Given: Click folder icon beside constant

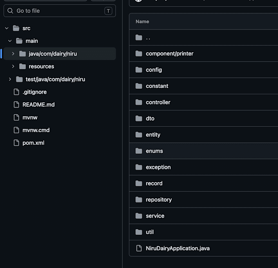Looking at the screenshot, I should (139, 86).
